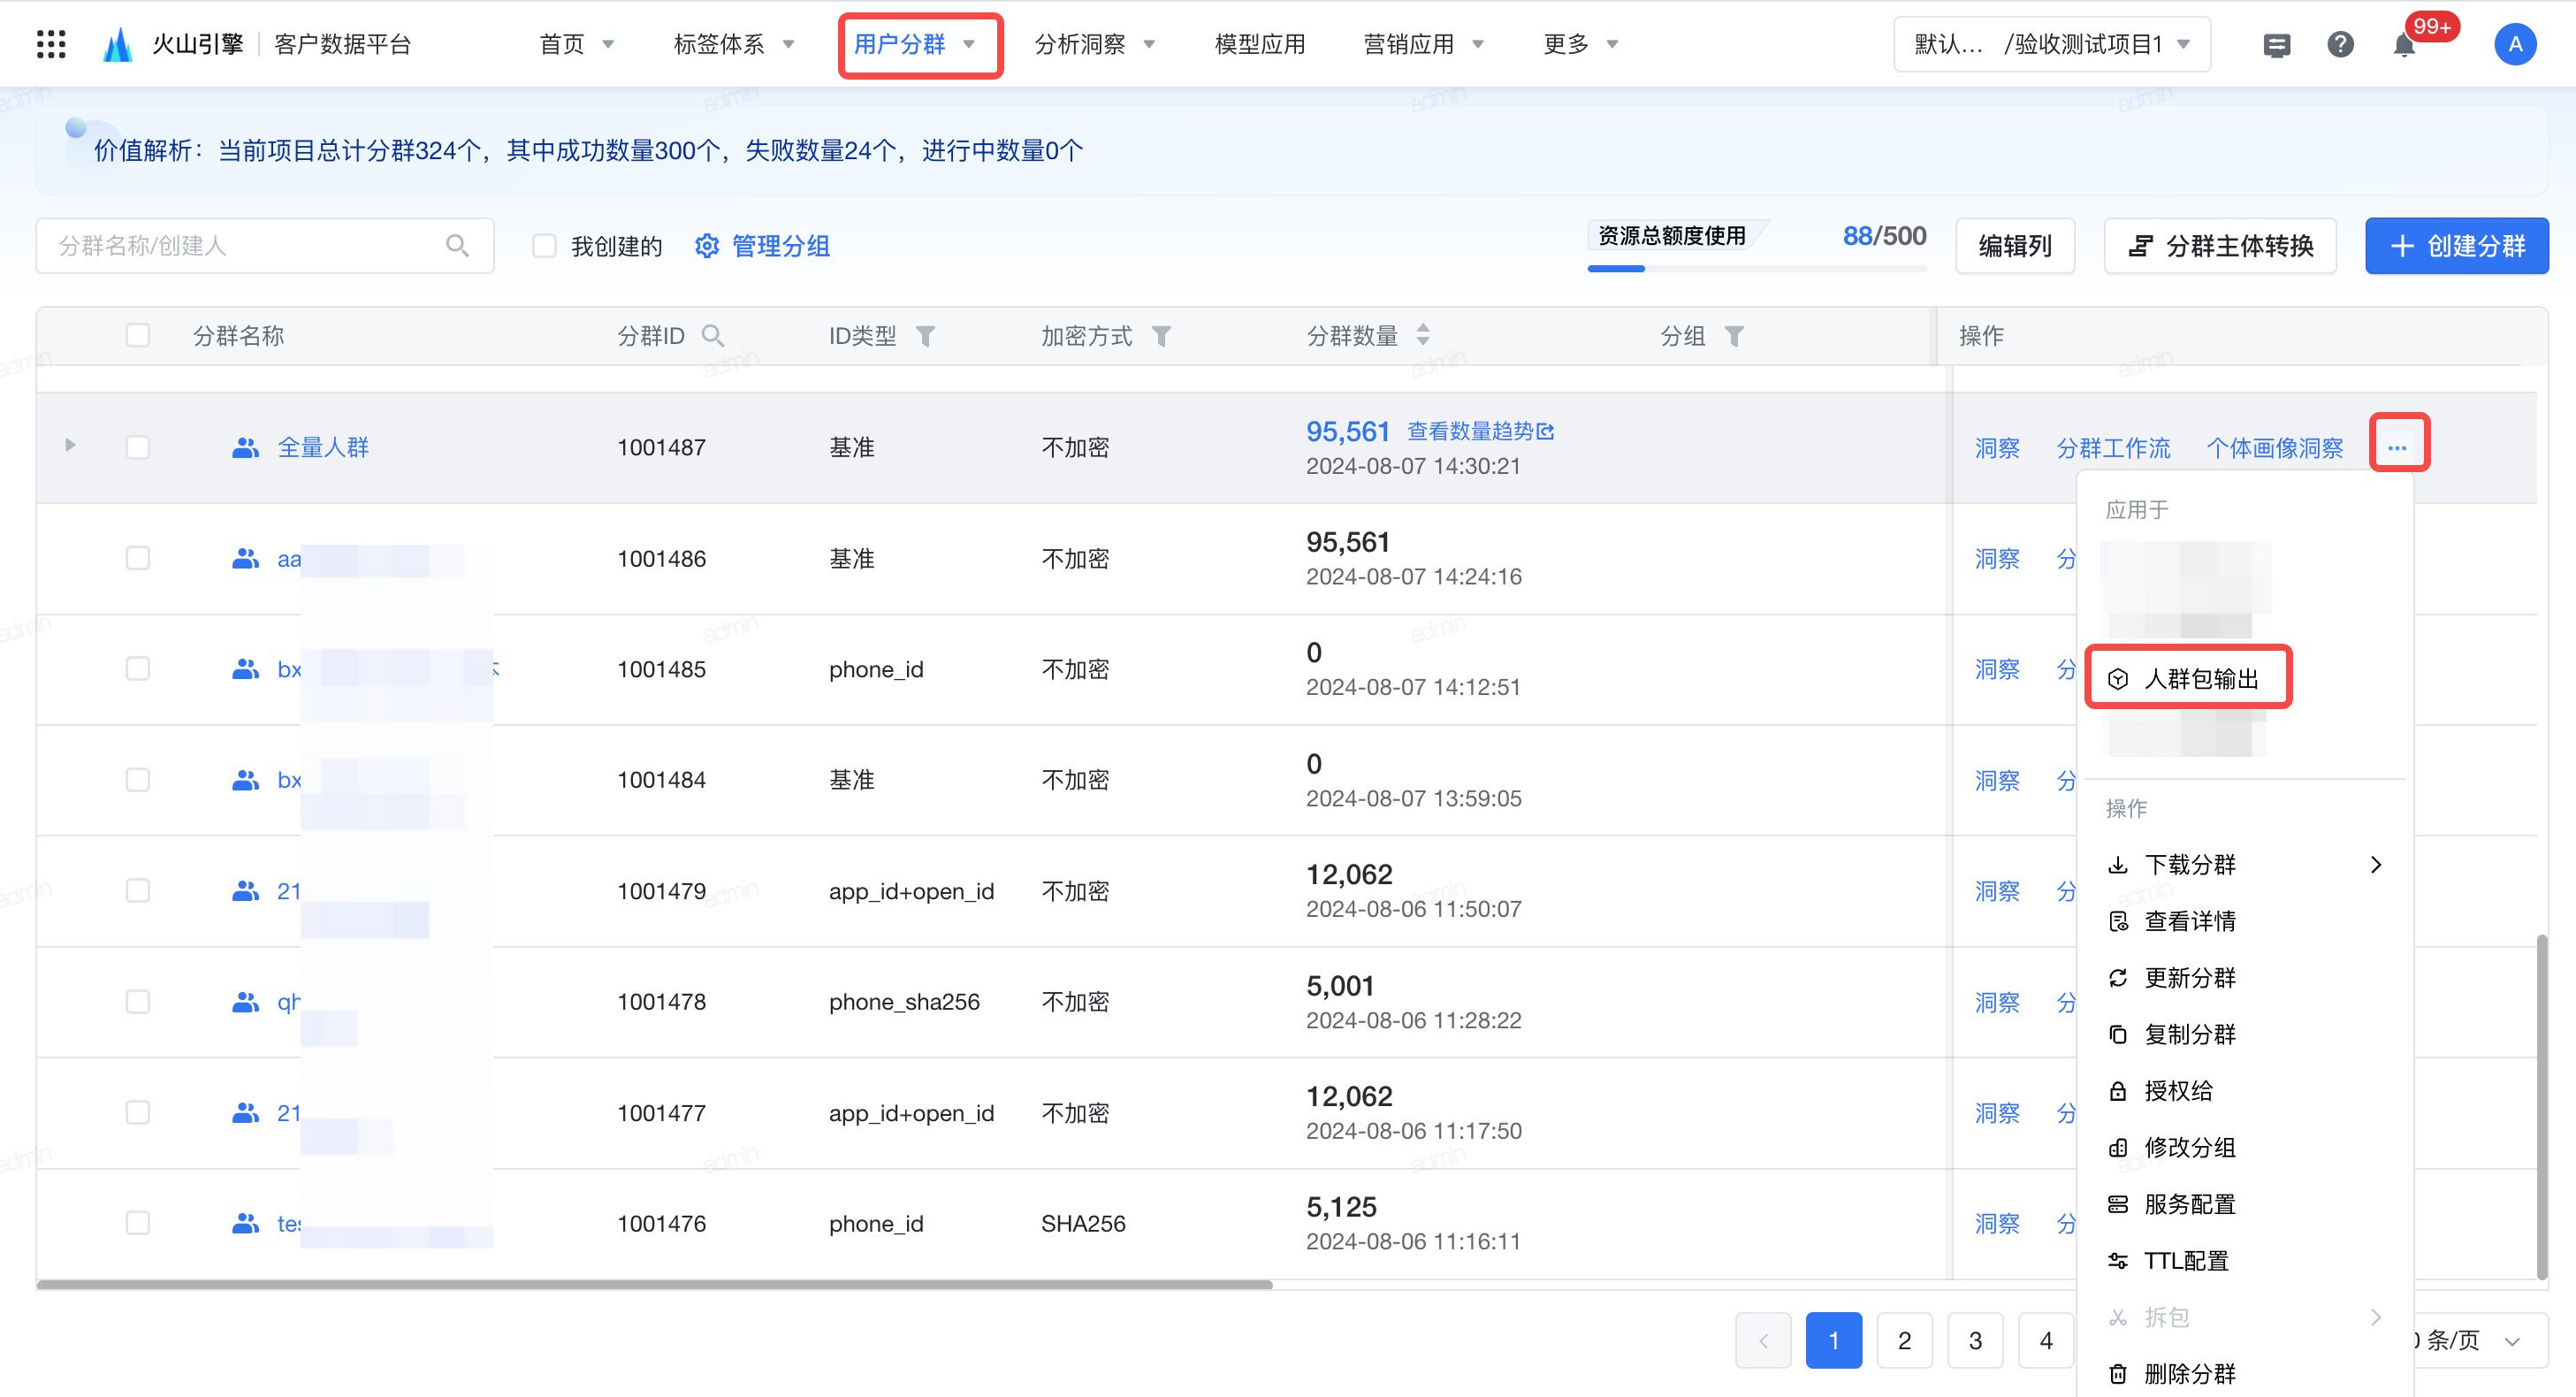Click the 编辑列 button
Viewport: 2576px width, 1397px height.
pyautogui.click(x=2015, y=246)
